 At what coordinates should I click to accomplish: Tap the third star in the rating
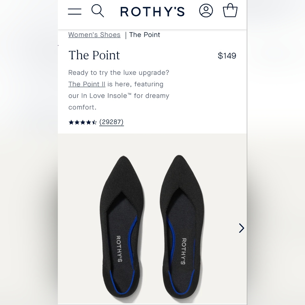click(82, 122)
